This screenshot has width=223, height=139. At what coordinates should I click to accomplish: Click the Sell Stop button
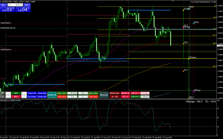[x=93, y=97]
